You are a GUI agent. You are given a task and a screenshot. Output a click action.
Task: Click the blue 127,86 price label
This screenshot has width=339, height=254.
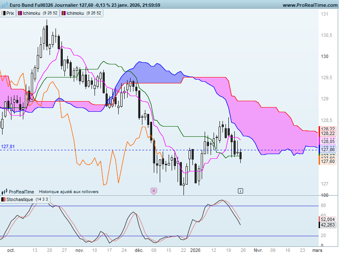point(328,149)
